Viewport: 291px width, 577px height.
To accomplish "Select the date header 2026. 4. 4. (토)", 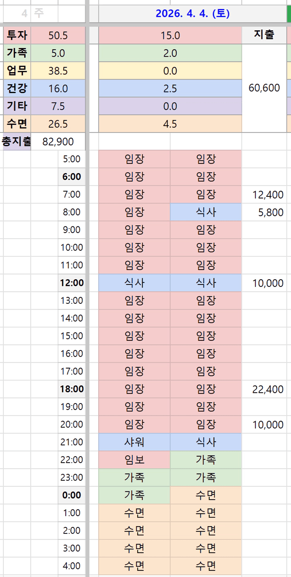I will point(192,14).
